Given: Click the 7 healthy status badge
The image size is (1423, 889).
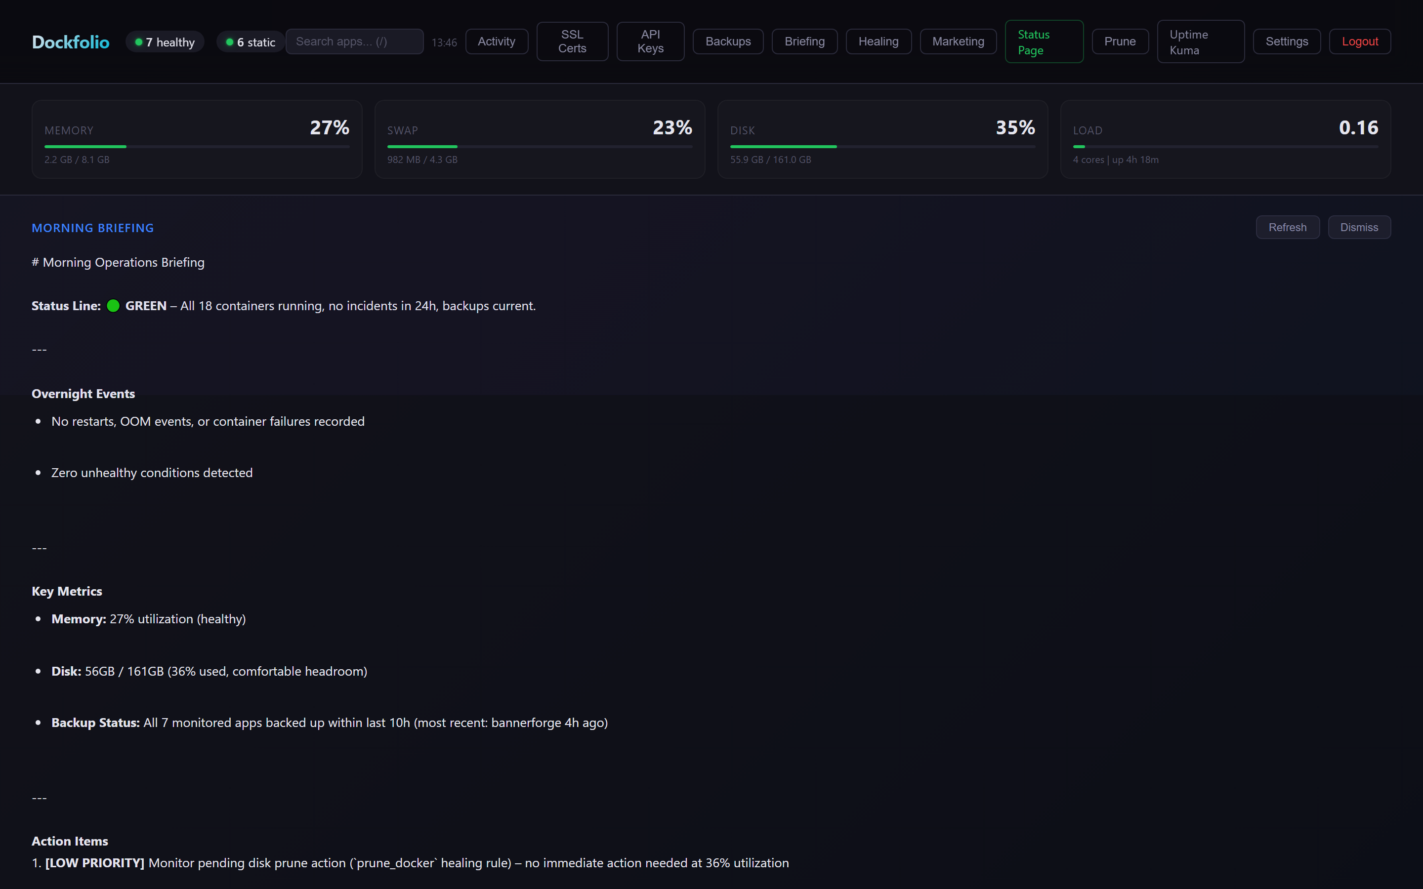Looking at the screenshot, I should point(165,42).
